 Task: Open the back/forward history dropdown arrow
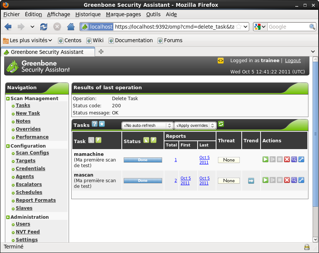32,27
